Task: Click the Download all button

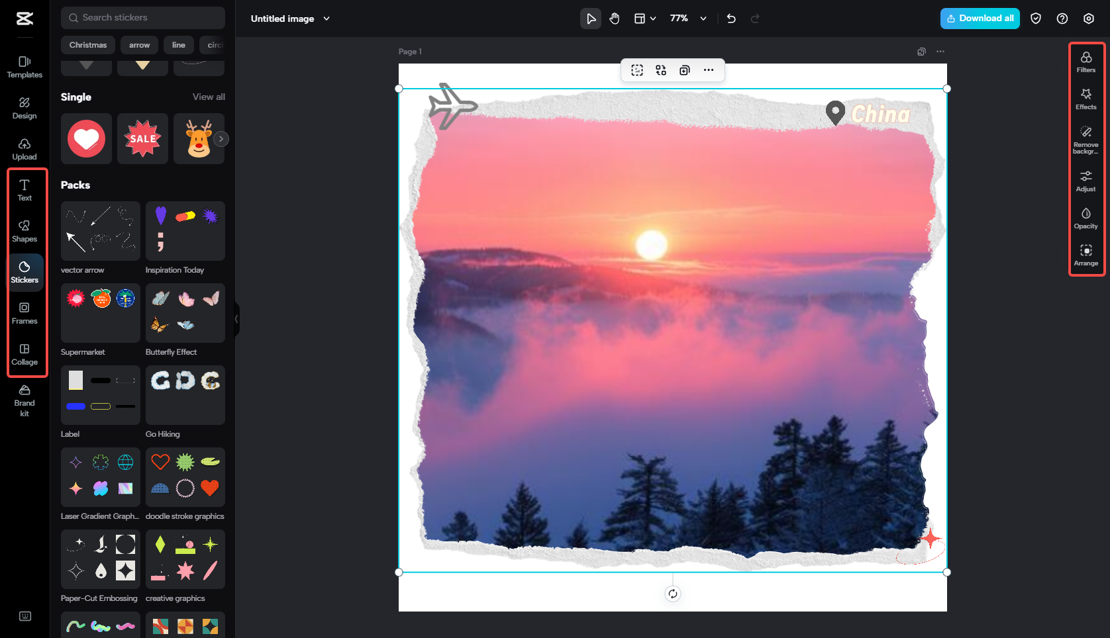Action: pyautogui.click(x=980, y=18)
